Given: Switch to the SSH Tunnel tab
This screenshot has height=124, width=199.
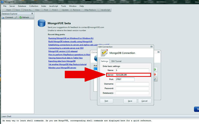Looking at the screenshot, I should point(116,61).
